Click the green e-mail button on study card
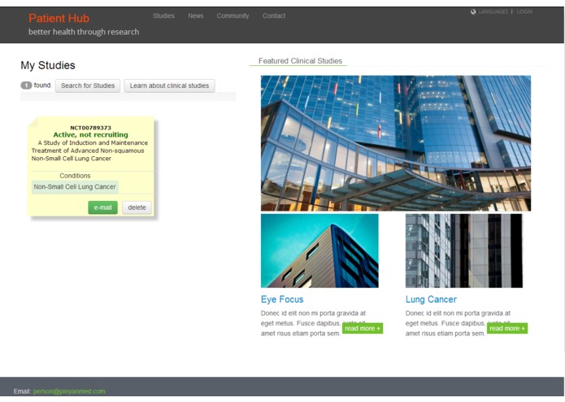Screen dimensions: 565x402 click(x=102, y=208)
